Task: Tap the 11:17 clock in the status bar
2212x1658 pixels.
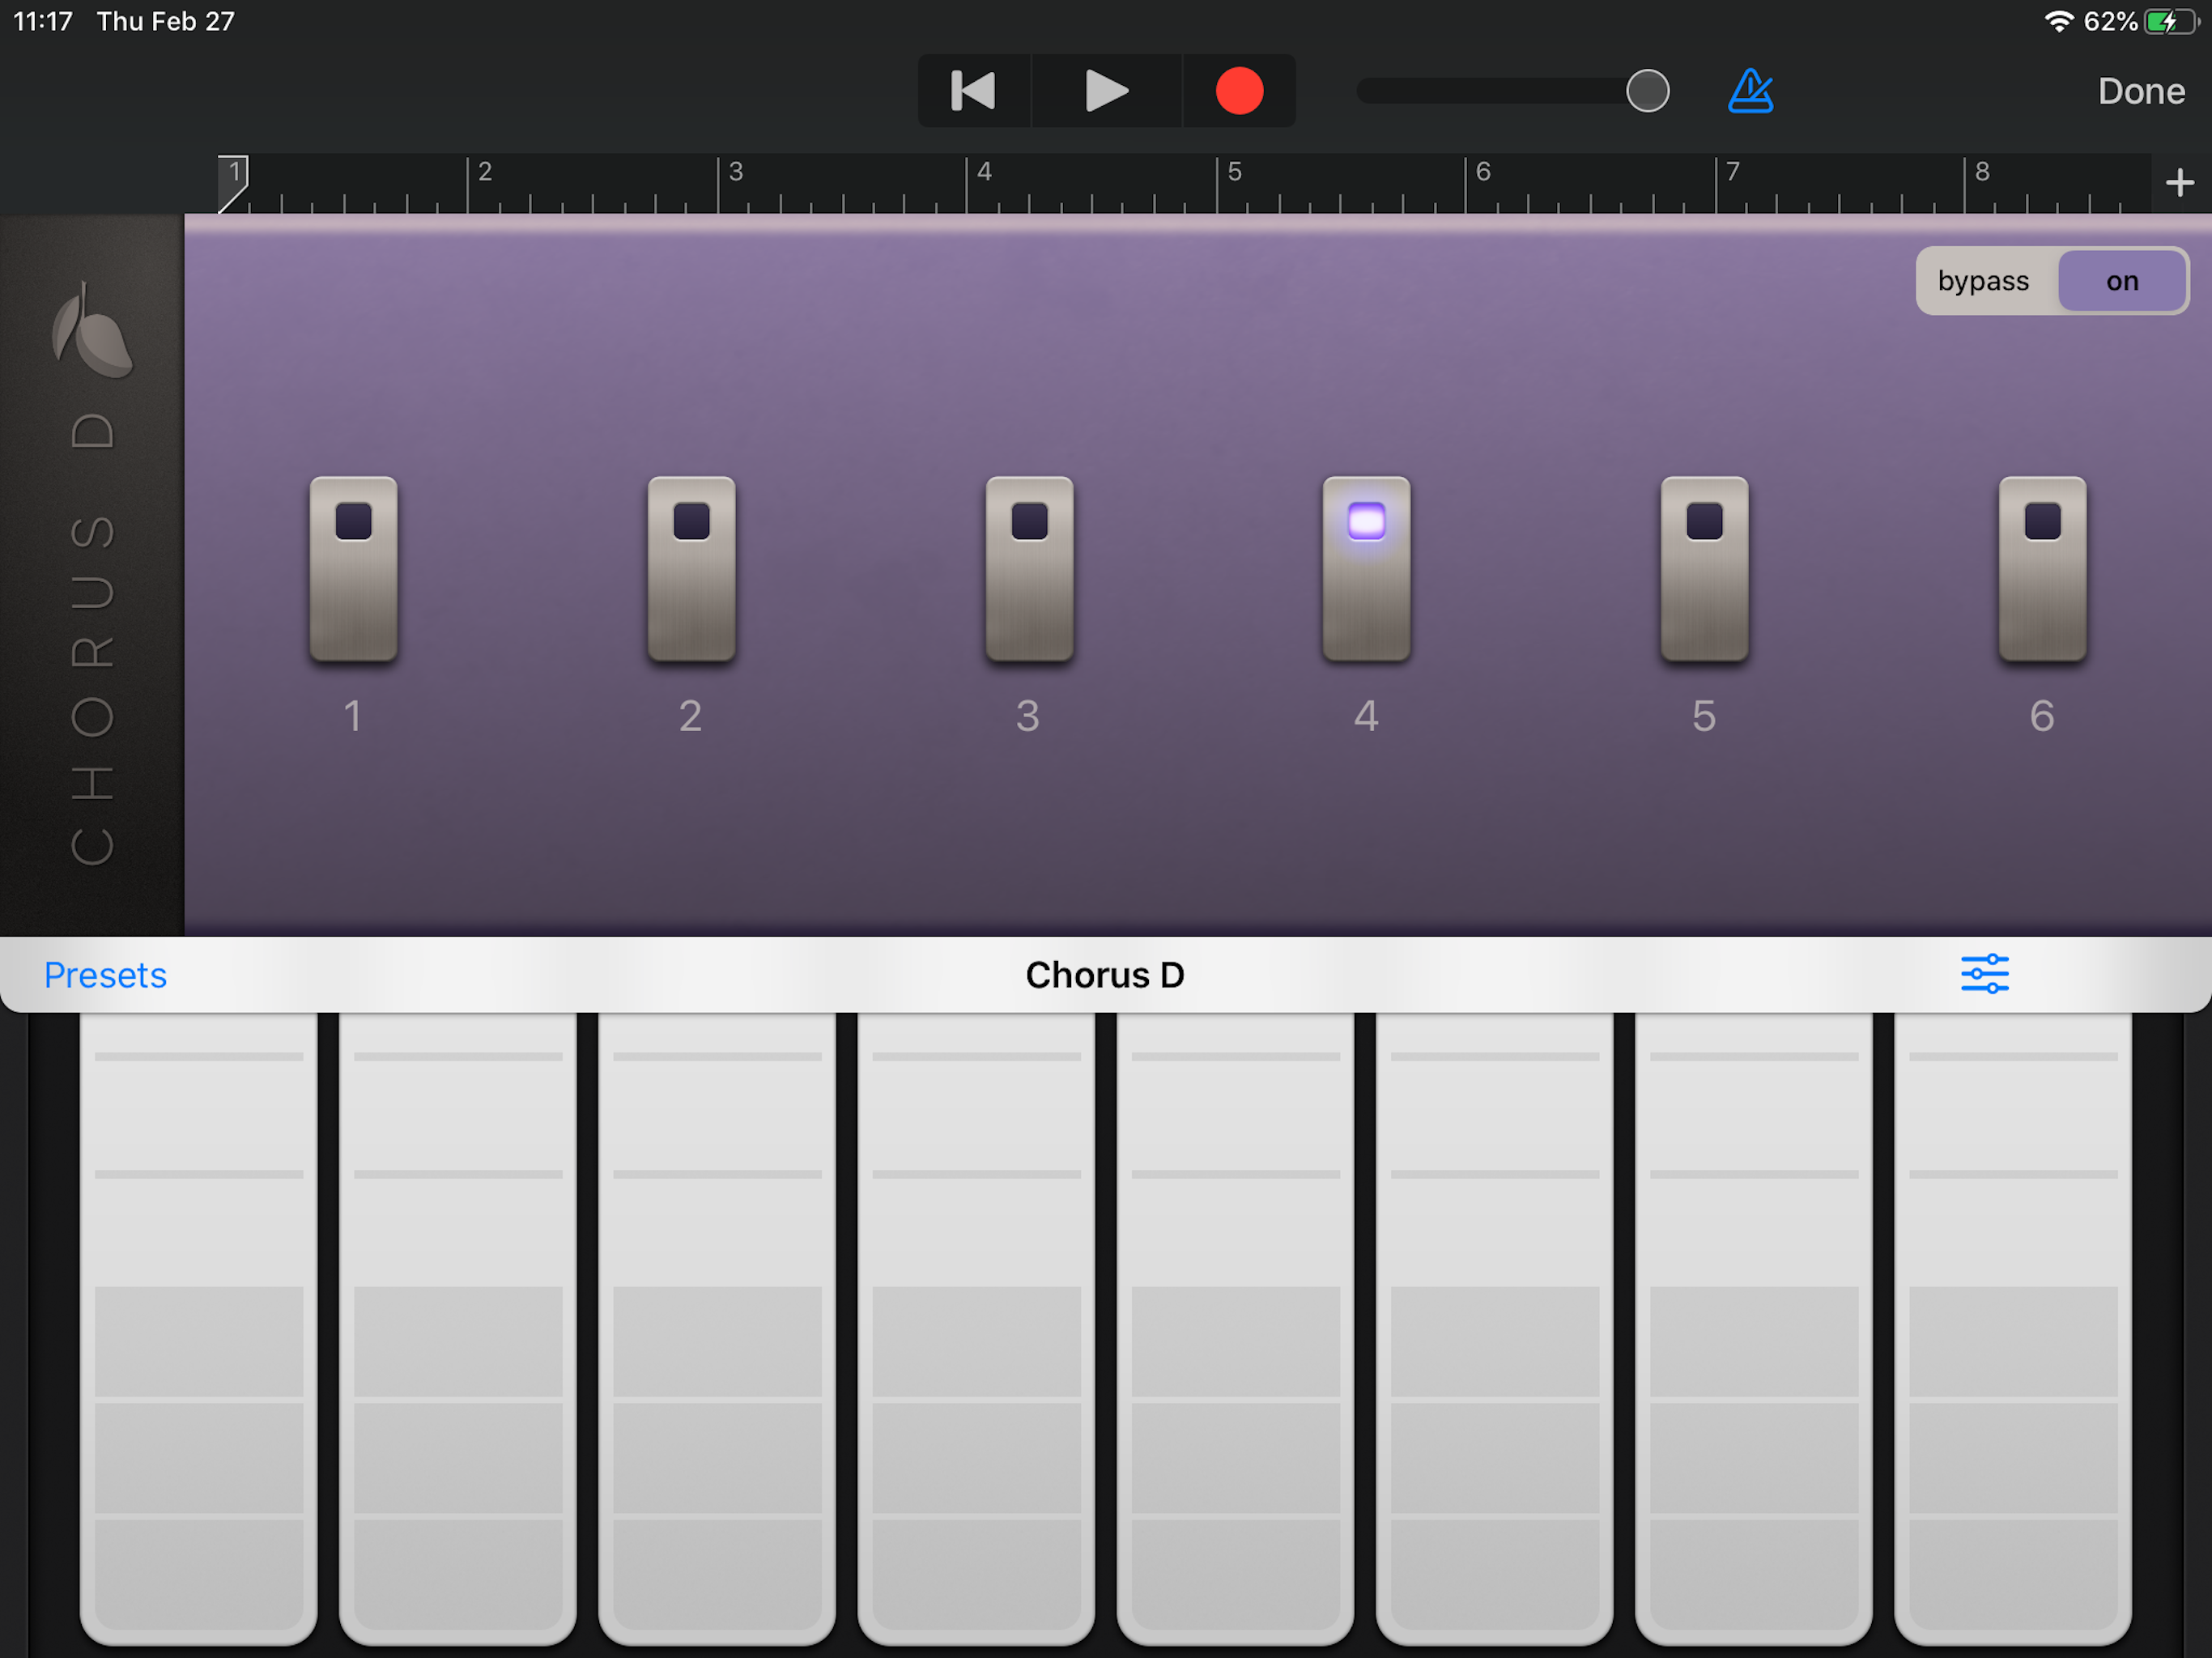Action: click(x=43, y=21)
